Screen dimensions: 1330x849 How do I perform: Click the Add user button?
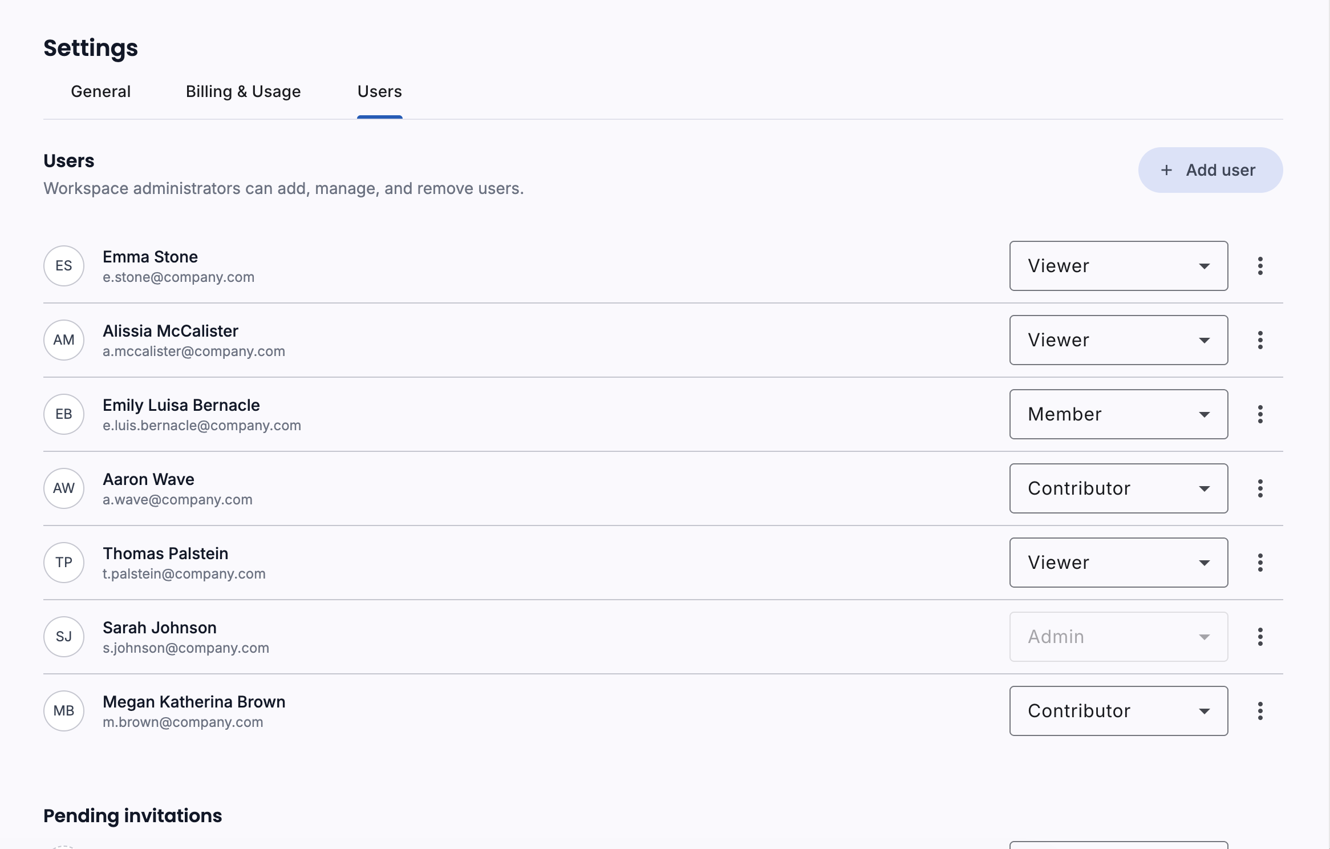coord(1210,170)
